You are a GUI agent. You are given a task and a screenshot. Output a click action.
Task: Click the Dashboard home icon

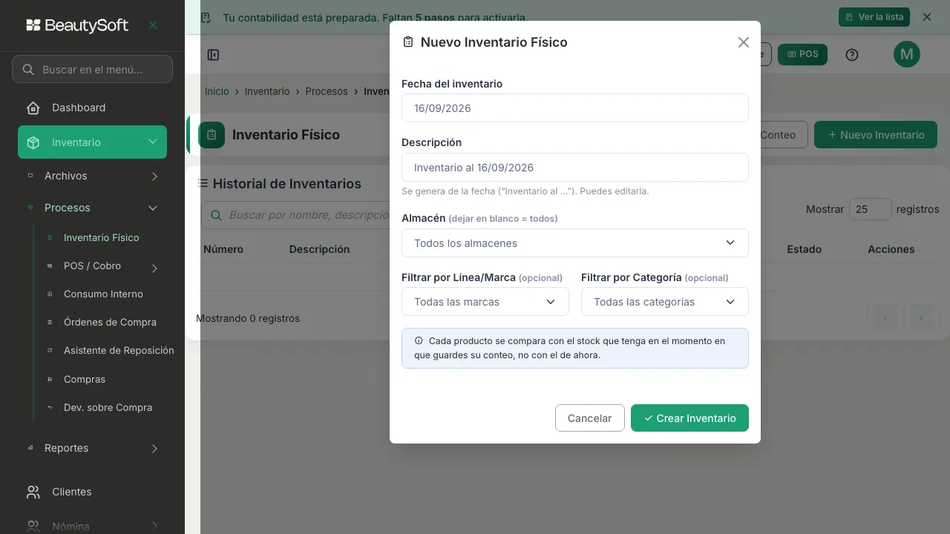tap(33, 108)
